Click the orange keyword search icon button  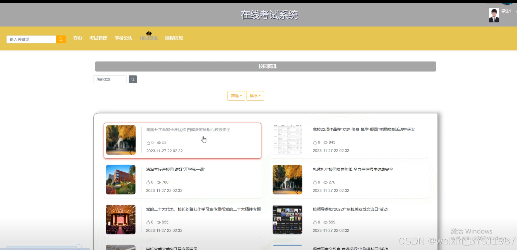click(x=61, y=39)
